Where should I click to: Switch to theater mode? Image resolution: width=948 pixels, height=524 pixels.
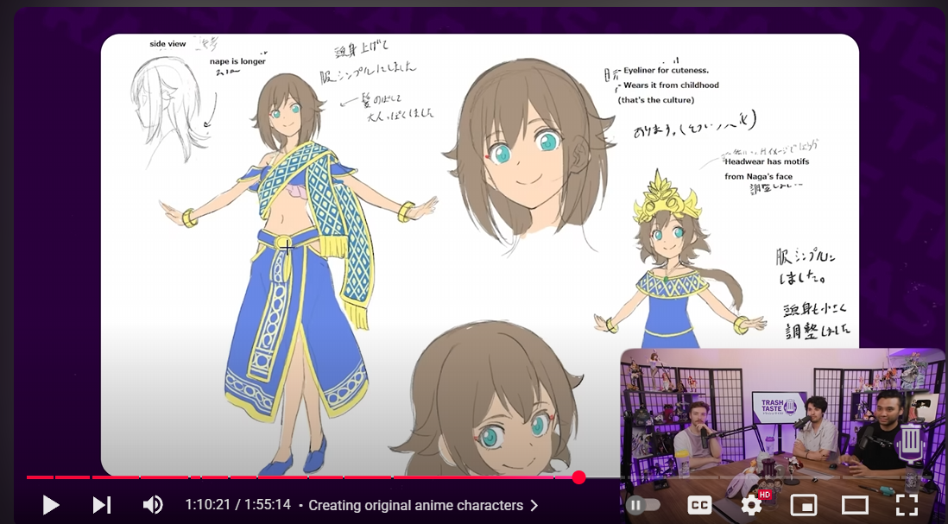855,505
